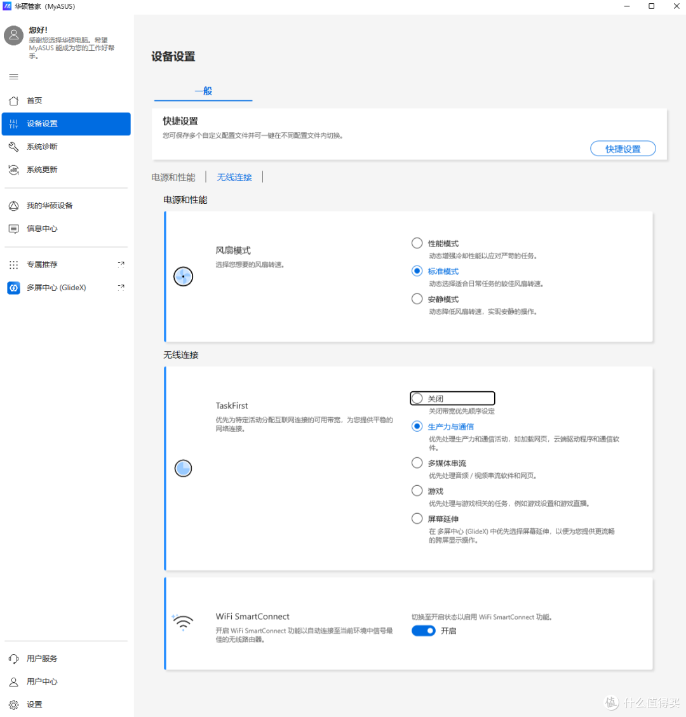
Task: Open the 一般 tab
Action: coord(203,91)
